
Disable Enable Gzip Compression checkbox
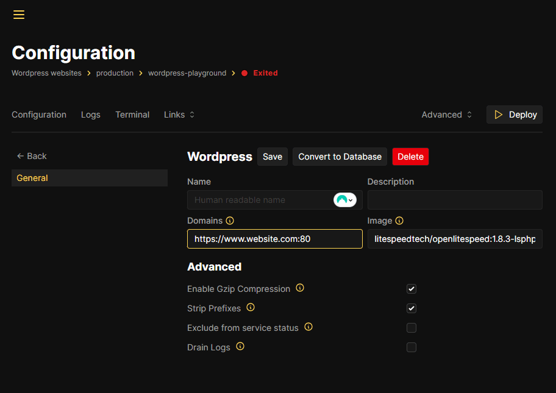[x=412, y=289]
